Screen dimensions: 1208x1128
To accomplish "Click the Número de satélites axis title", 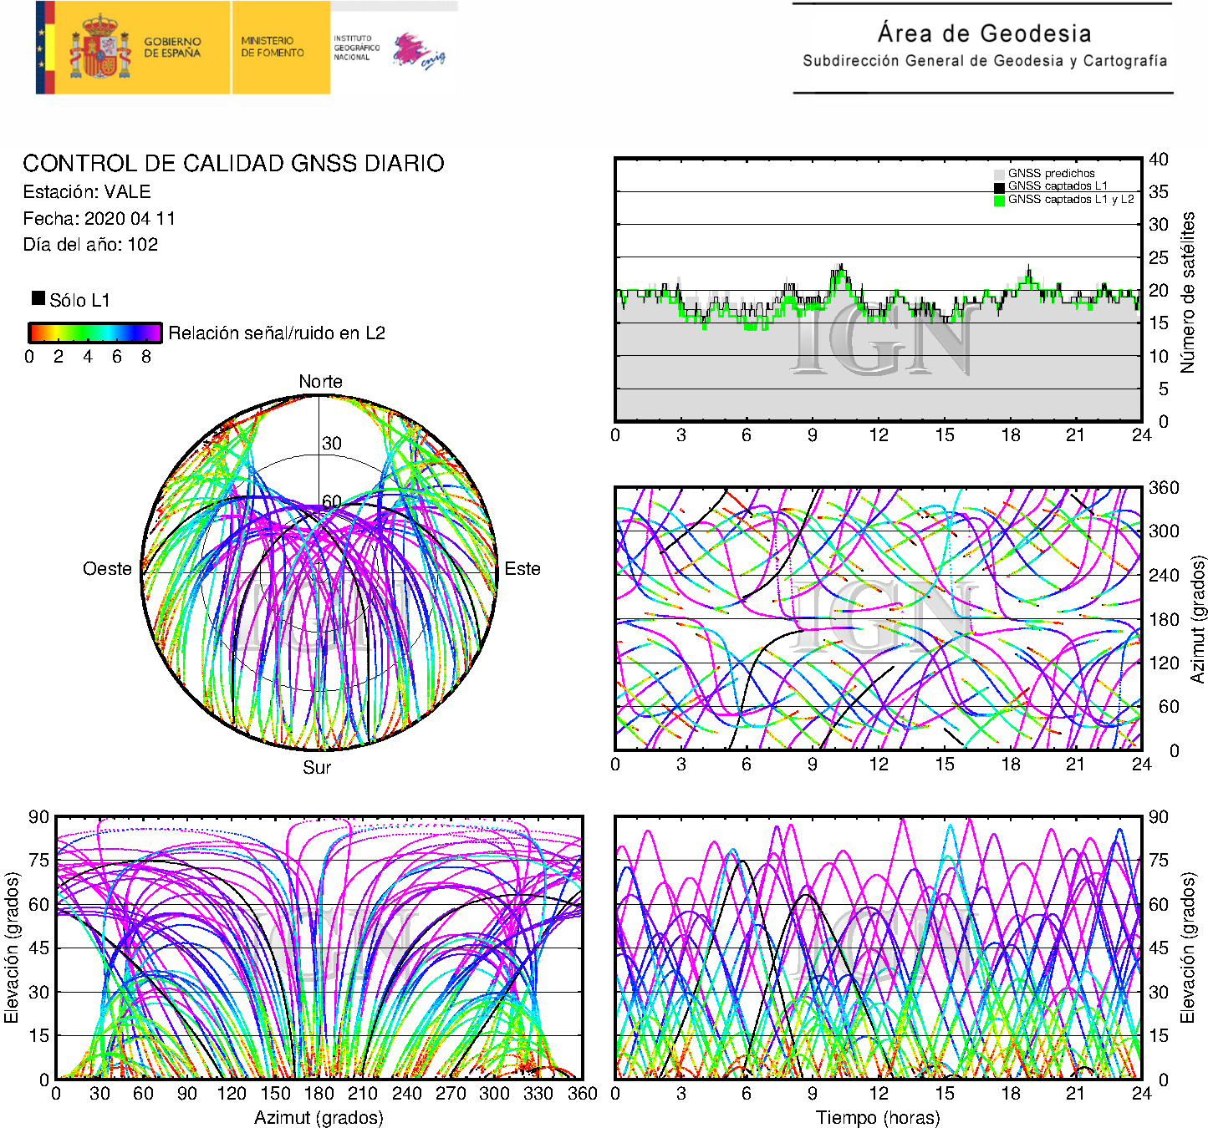I will [1187, 292].
